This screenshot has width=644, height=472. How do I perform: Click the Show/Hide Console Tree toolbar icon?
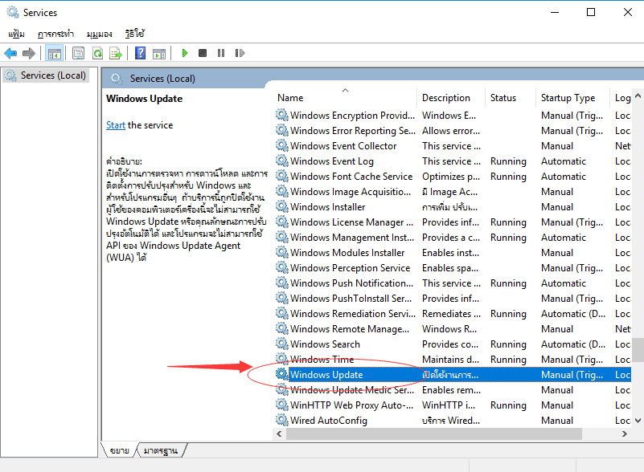[54, 53]
